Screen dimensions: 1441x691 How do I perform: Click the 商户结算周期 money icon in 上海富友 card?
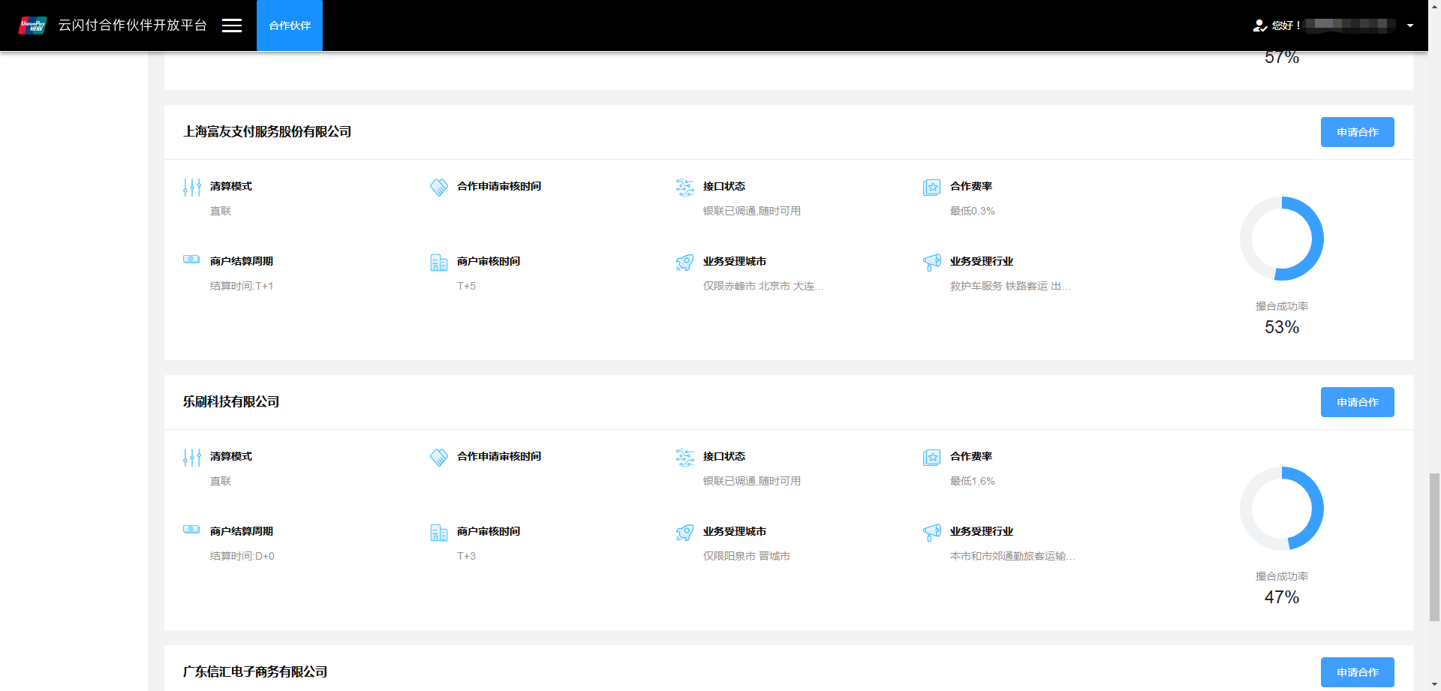(191, 260)
